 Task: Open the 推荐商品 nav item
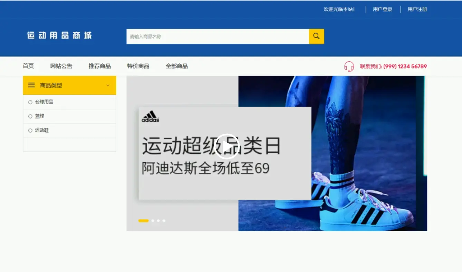click(100, 66)
